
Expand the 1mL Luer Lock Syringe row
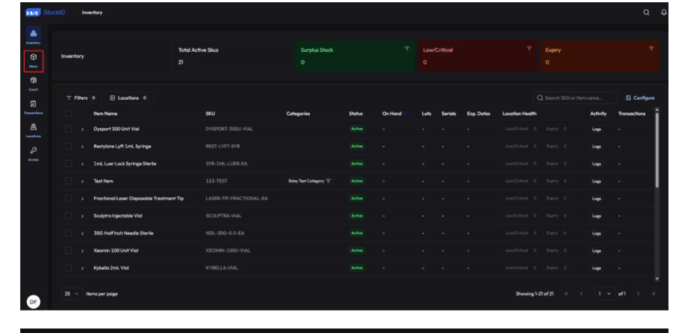[x=83, y=163]
